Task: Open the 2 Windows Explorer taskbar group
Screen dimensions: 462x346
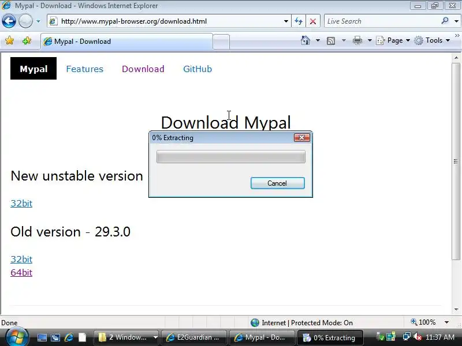Action: click(126, 337)
